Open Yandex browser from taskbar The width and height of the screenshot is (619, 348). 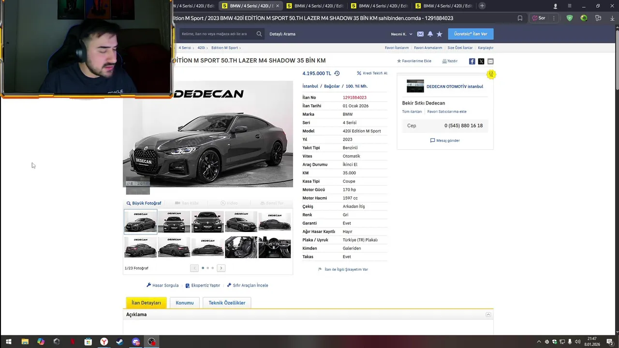[x=104, y=342]
